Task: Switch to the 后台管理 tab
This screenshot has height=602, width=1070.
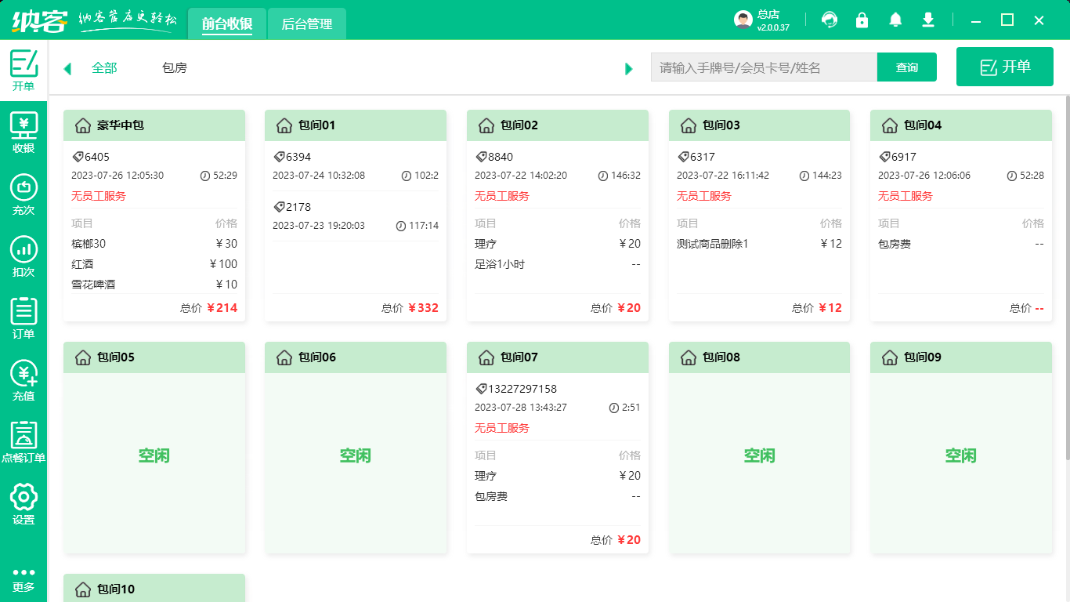Action: [x=306, y=24]
